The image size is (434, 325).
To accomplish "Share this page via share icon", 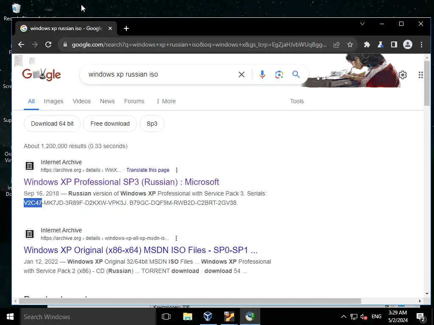I will tap(336, 44).
